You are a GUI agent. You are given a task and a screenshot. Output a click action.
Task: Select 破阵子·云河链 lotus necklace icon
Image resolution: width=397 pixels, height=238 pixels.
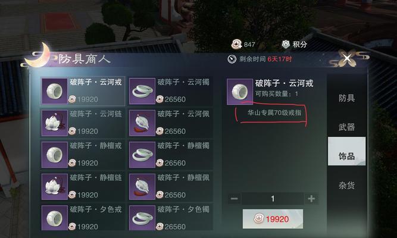(x=54, y=123)
